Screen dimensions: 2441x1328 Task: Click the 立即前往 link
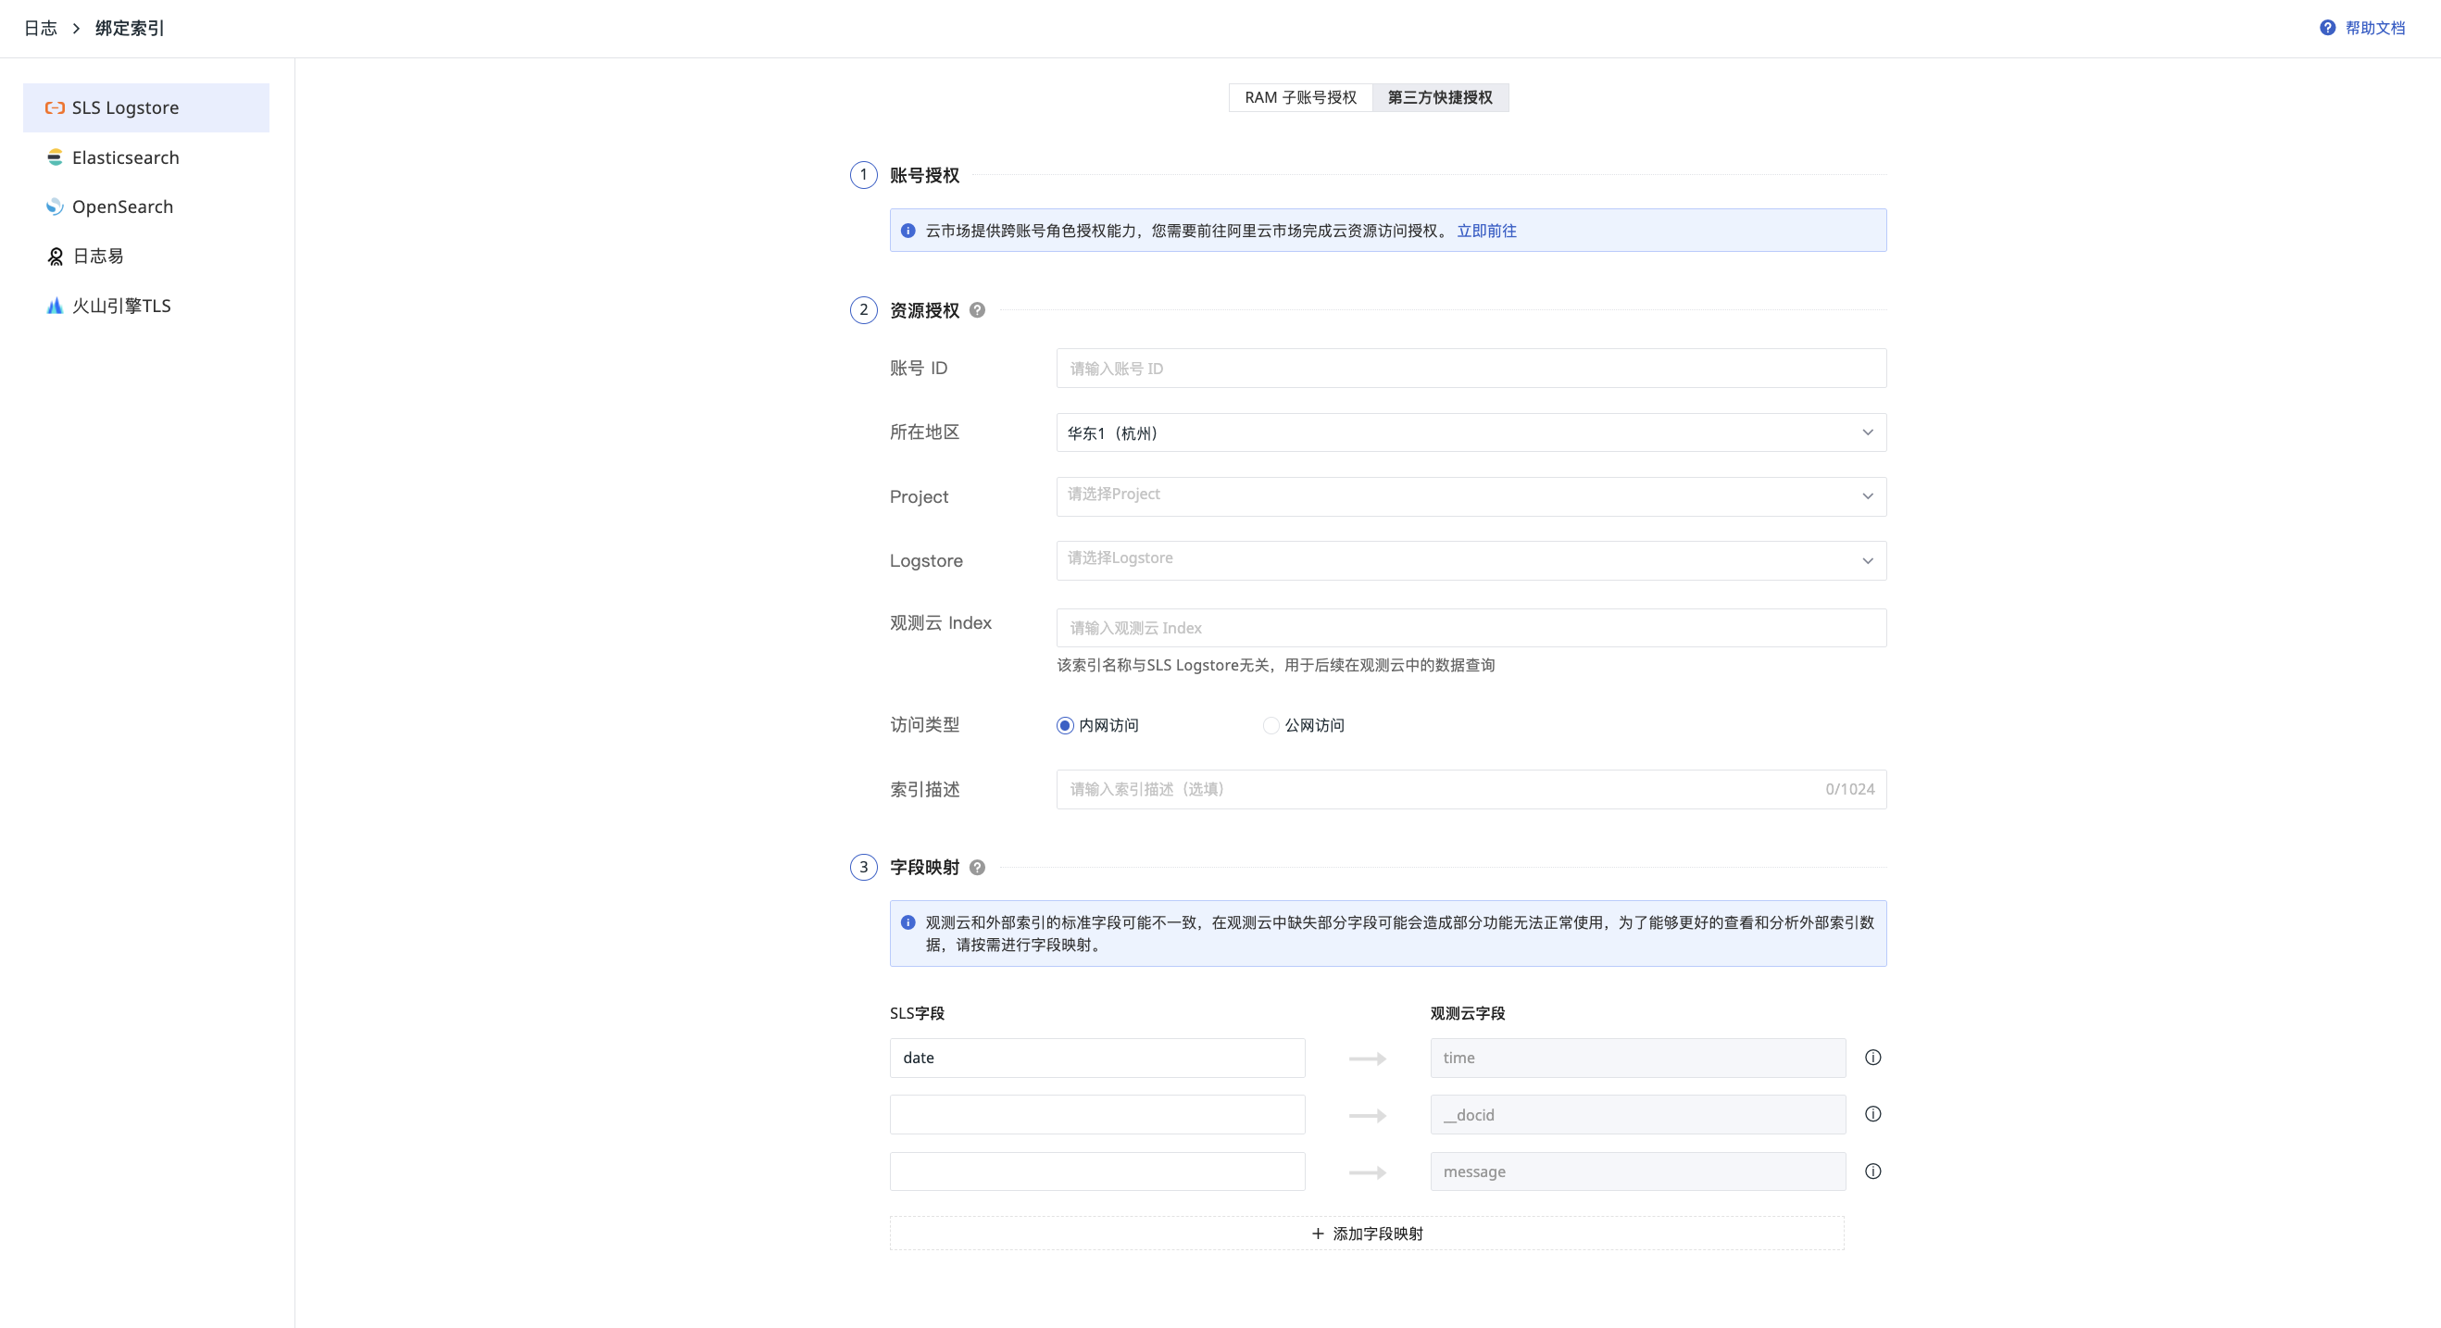coord(1486,231)
